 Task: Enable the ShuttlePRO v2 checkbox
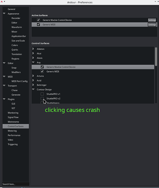(x=42, y=99)
